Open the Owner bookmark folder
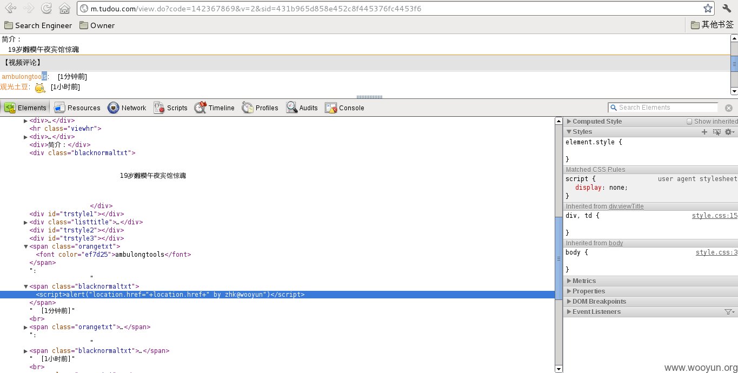The height and width of the screenshot is (373, 738). tap(97, 25)
